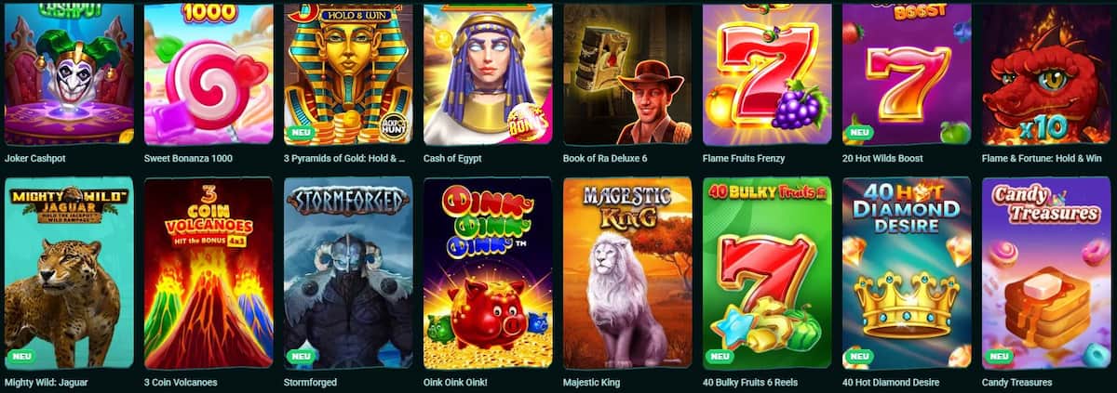Open the Cash of Egypt game tile

[488, 73]
